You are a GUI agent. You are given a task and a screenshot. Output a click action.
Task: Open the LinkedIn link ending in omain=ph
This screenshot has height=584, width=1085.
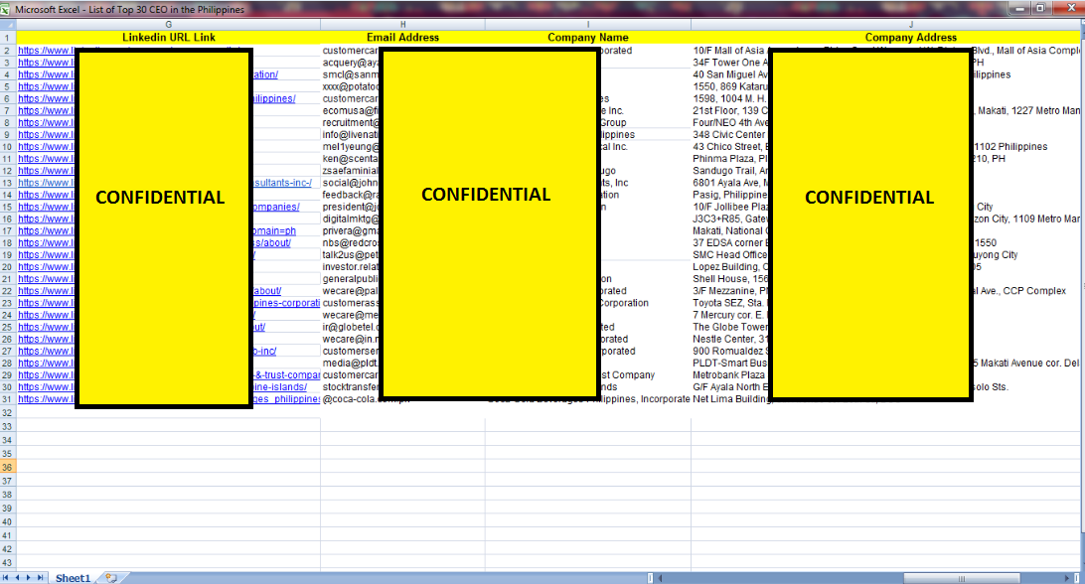(273, 231)
